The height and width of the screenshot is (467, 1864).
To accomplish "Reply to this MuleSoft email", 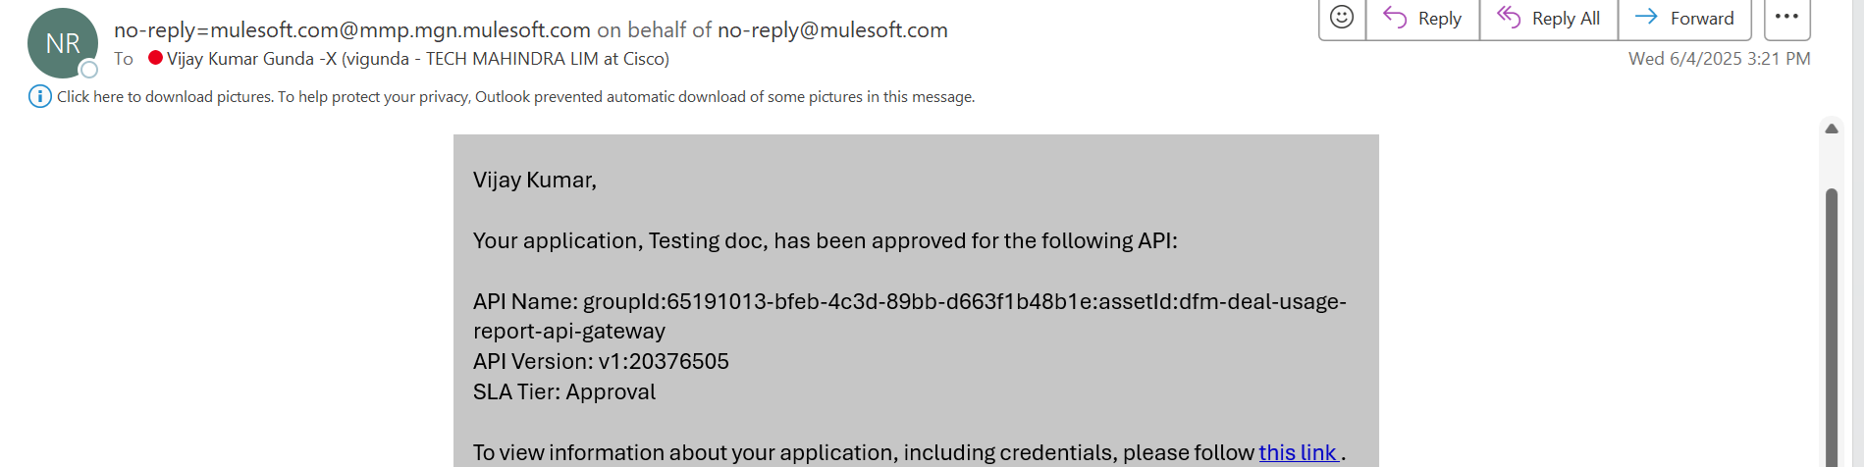I will click(x=1422, y=18).
